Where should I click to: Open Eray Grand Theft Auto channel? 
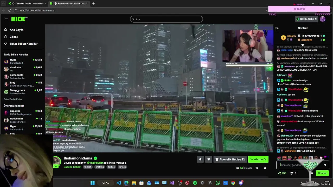[x=23, y=84]
